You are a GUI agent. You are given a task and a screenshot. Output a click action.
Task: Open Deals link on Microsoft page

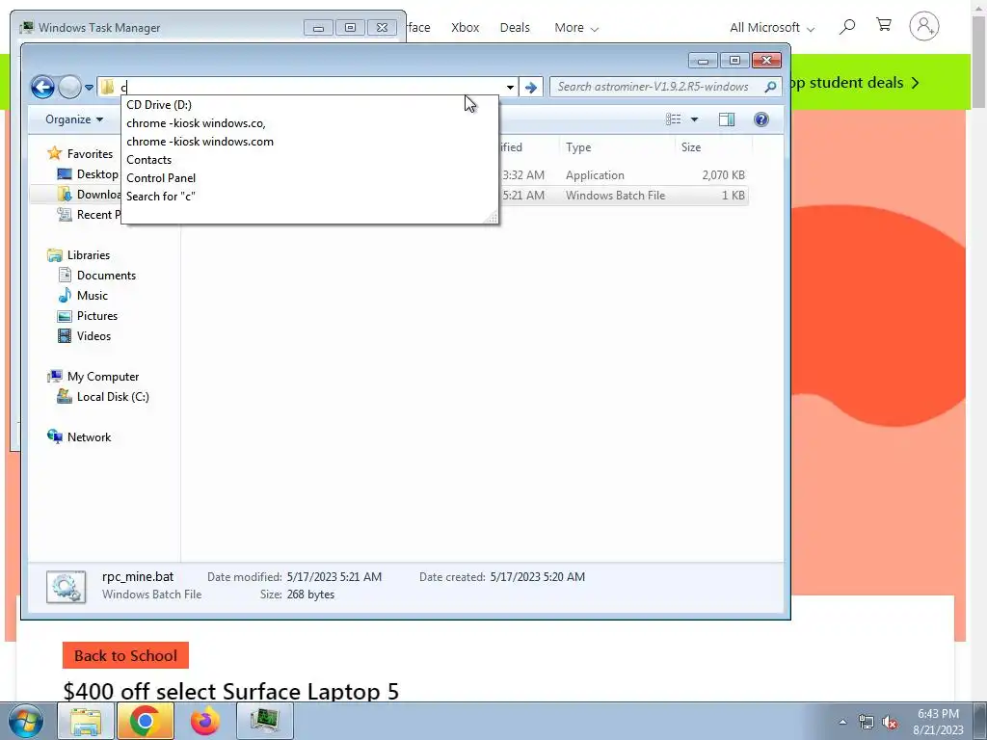point(515,28)
